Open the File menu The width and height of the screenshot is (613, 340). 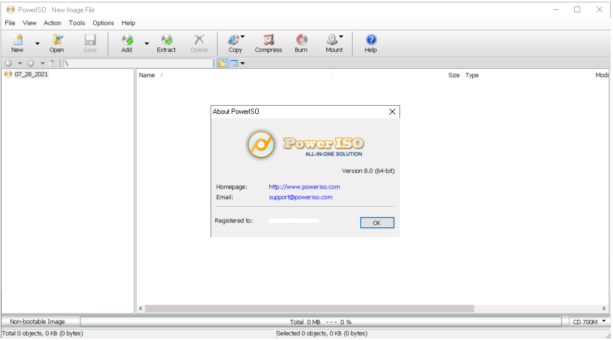[10, 23]
